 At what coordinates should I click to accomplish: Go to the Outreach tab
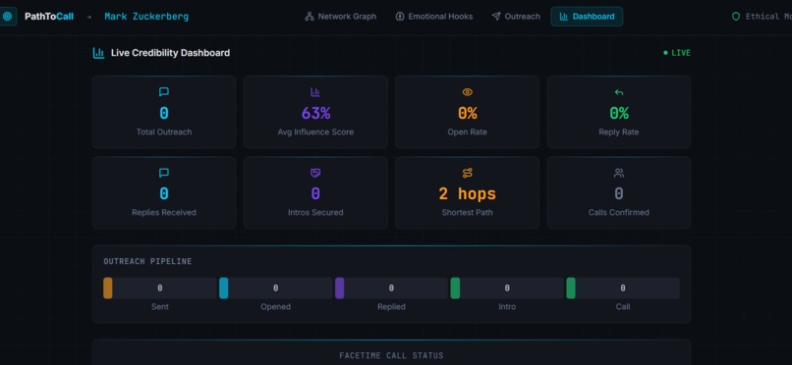(516, 17)
